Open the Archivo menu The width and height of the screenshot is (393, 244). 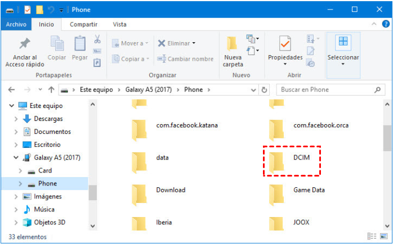[16, 24]
